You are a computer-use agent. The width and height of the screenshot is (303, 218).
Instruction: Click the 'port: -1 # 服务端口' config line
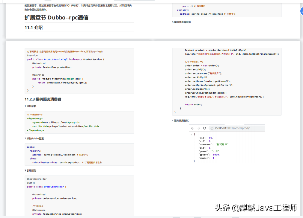click(x=194, y=6)
